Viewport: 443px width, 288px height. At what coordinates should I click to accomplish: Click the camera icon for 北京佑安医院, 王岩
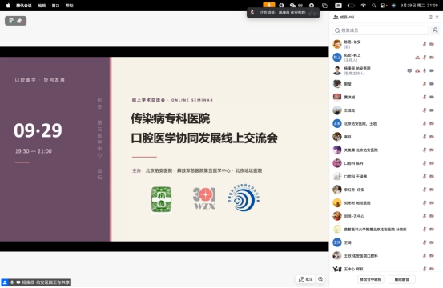(432, 123)
